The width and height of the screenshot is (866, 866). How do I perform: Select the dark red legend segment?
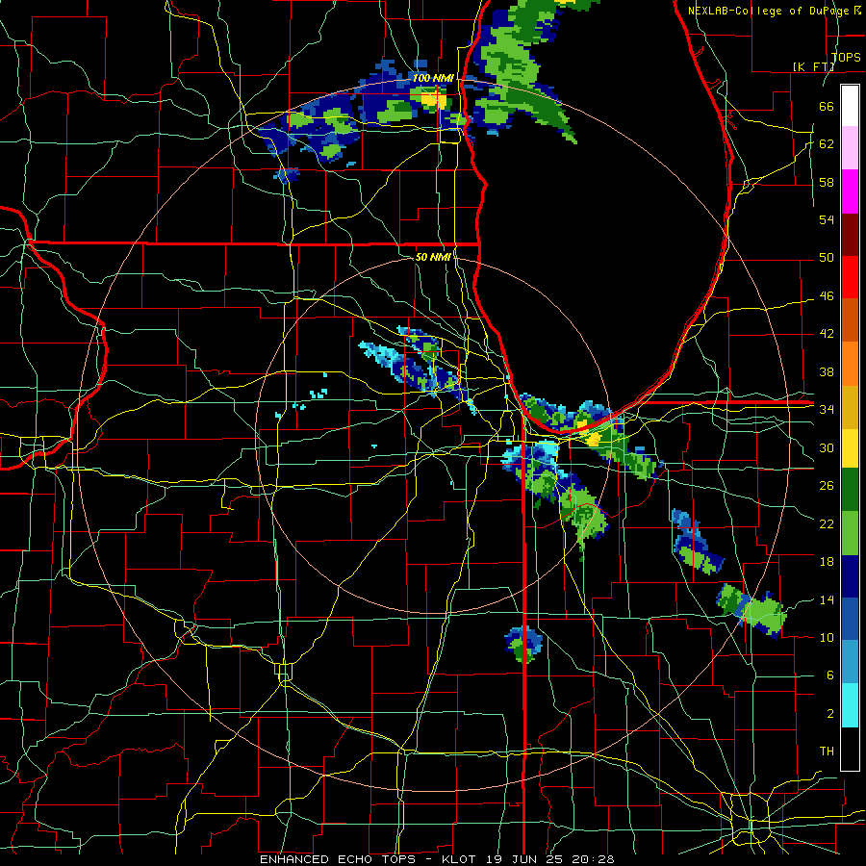[850, 234]
